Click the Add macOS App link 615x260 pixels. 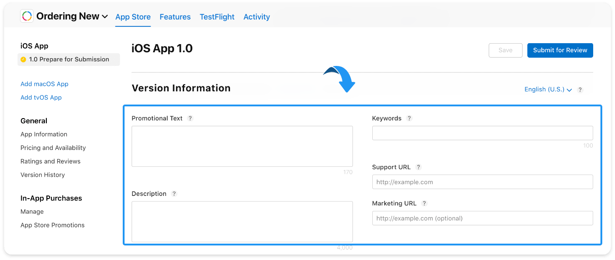pyautogui.click(x=45, y=84)
